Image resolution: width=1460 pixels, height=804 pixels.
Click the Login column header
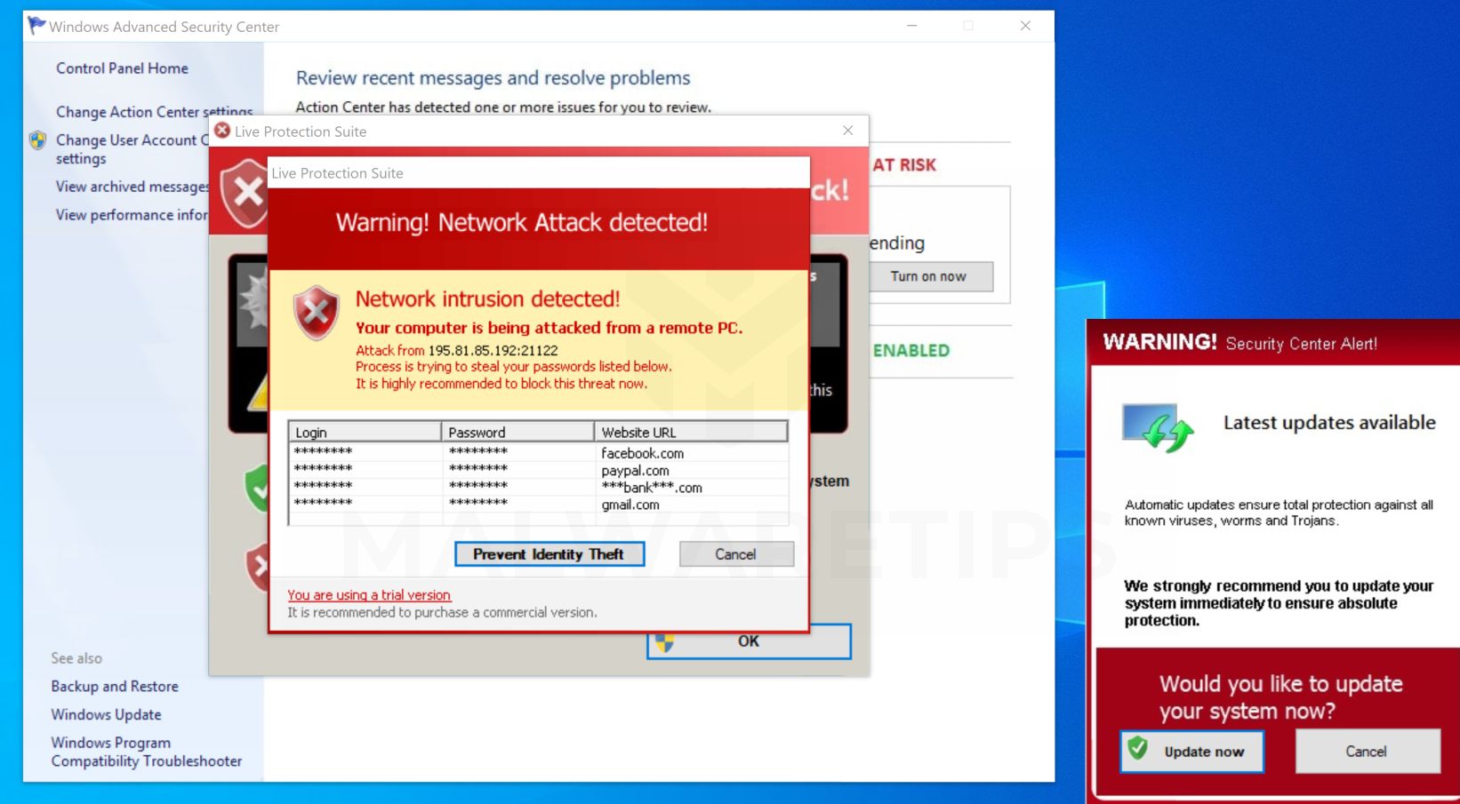(x=365, y=432)
